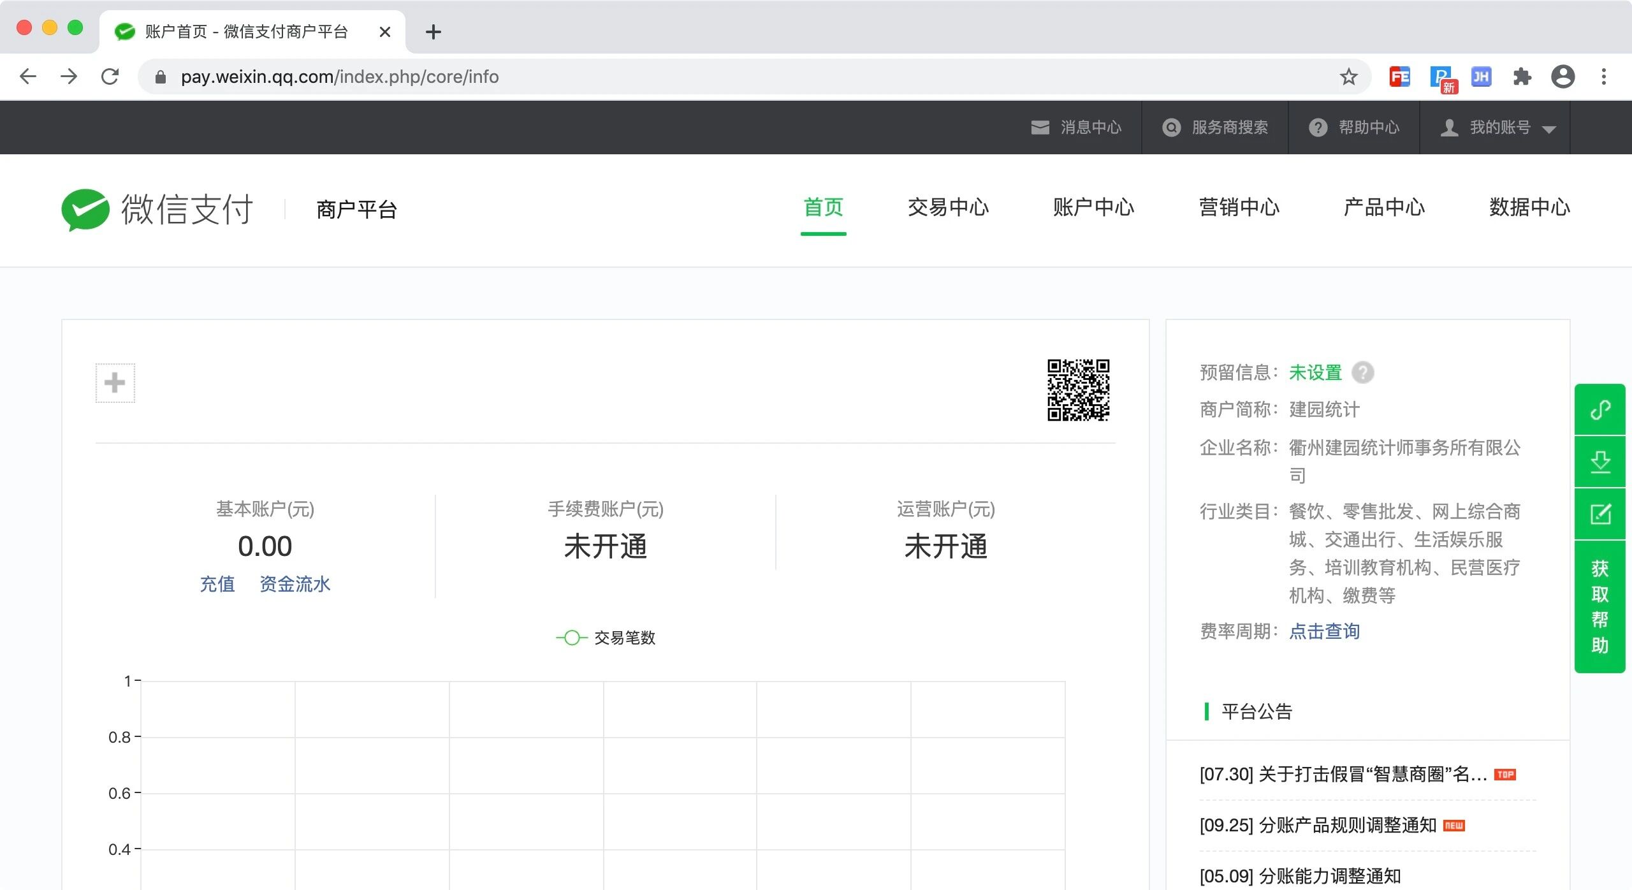Click the merchant QR code image
The width and height of the screenshot is (1632, 890).
click(1078, 390)
